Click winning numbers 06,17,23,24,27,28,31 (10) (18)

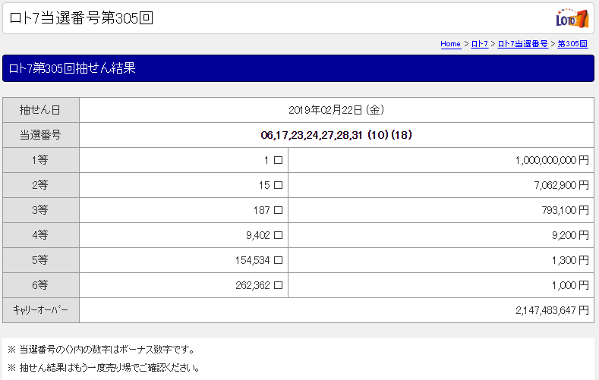click(x=336, y=135)
